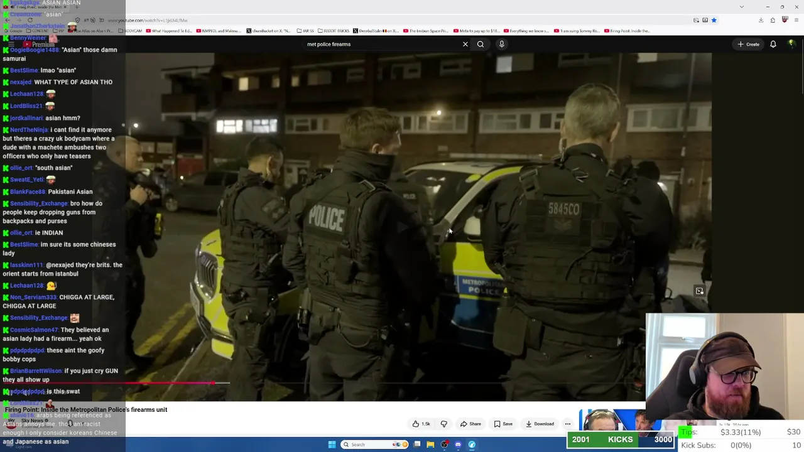Open the 'DecebalStalin' X bookmark
Image resolution: width=804 pixels, height=452 pixels.
[376, 31]
